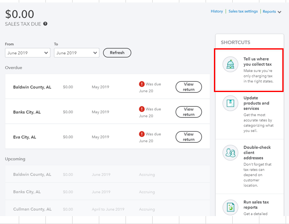Select Run sales tax reports heading
This screenshot has height=224, width=289.
click(x=256, y=205)
